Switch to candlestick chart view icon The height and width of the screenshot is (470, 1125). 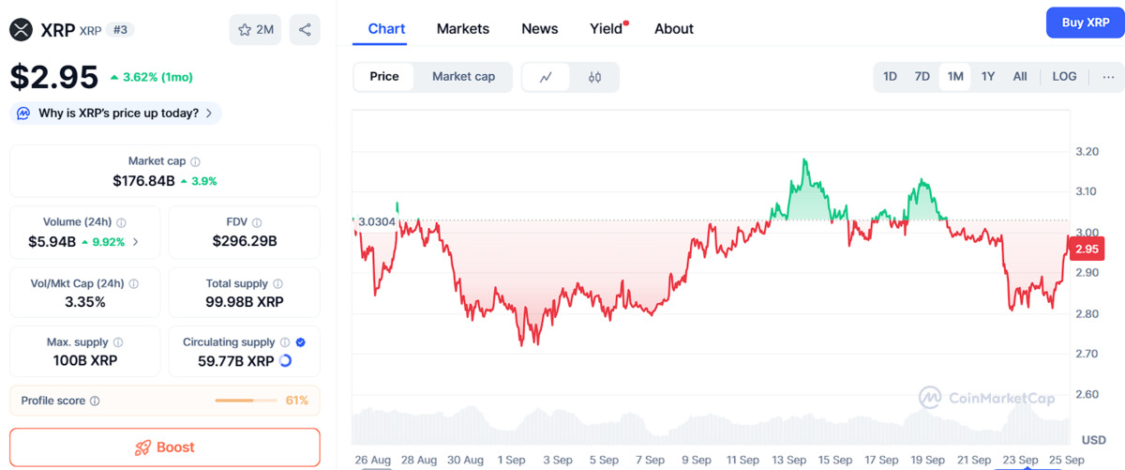tap(594, 77)
